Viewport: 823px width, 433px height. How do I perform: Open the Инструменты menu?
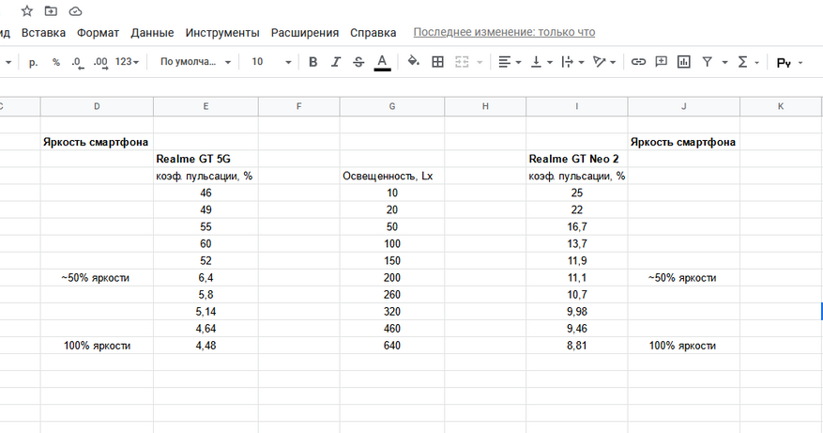222,33
